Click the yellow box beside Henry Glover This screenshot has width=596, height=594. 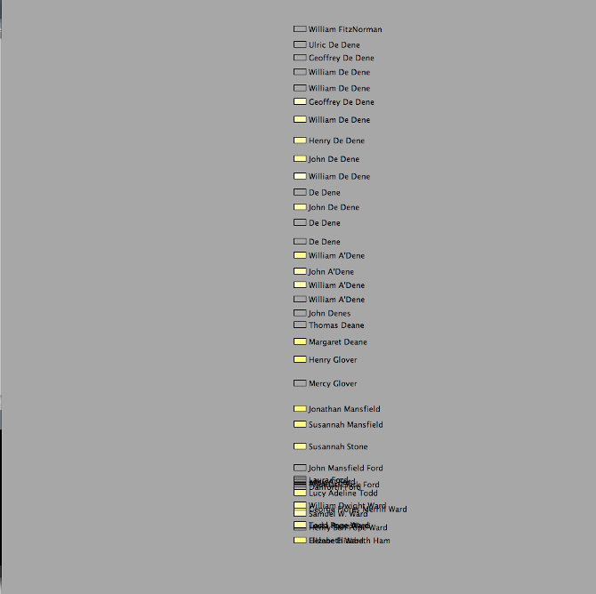[x=300, y=359]
